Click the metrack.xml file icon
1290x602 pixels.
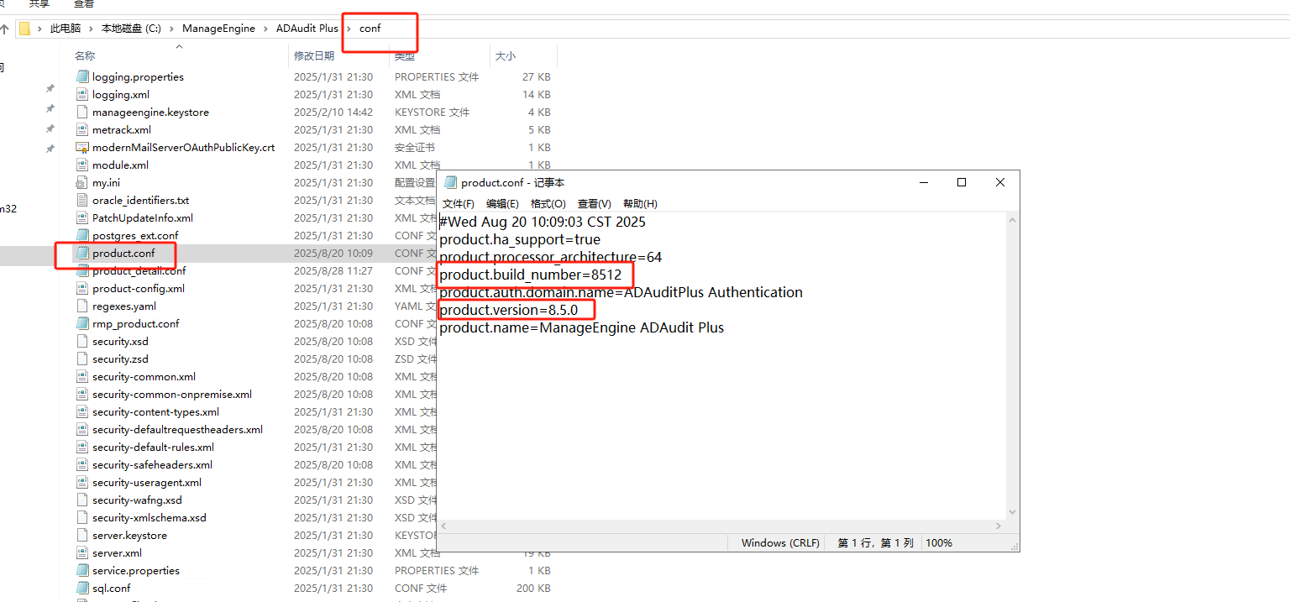click(81, 129)
